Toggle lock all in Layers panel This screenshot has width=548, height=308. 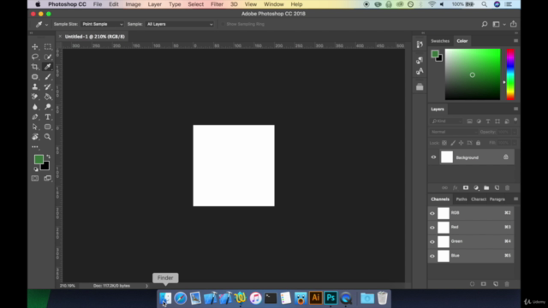coord(478,143)
